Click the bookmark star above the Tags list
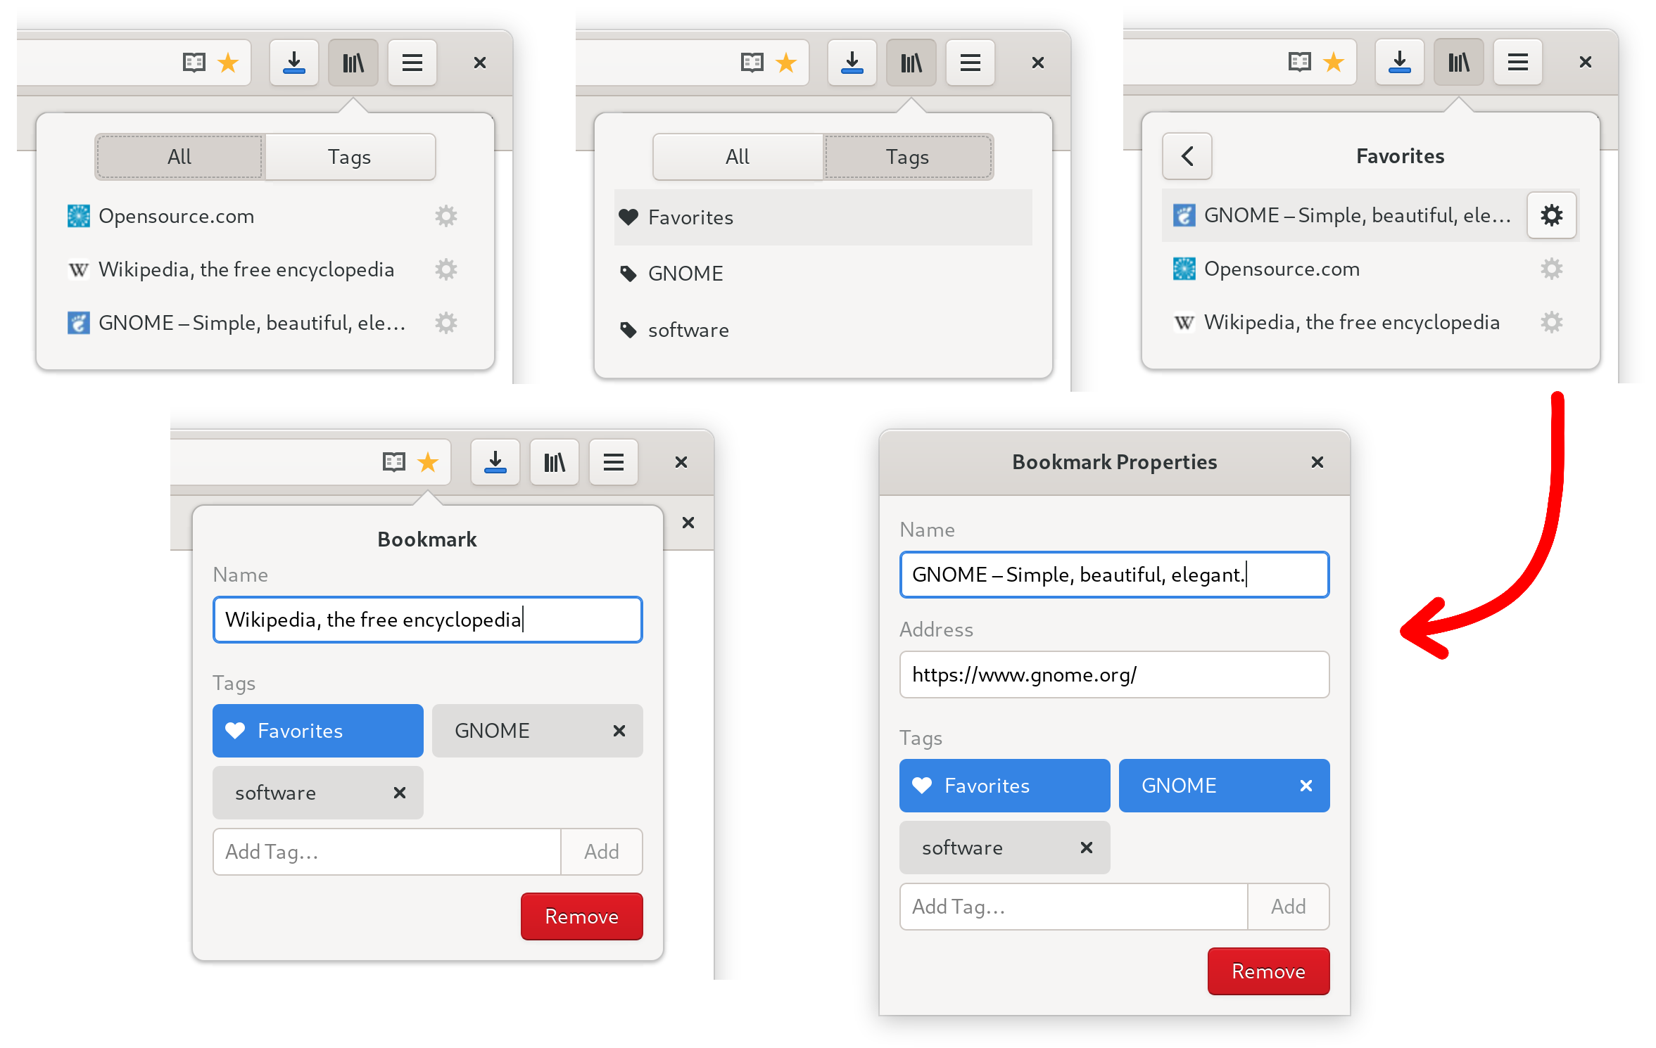The image size is (1656, 1048). pos(785,63)
